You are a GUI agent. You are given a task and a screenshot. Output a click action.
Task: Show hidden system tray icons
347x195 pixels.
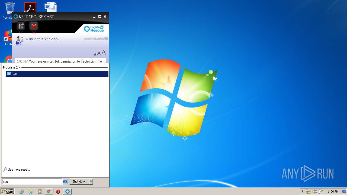[x=302, y=191]
